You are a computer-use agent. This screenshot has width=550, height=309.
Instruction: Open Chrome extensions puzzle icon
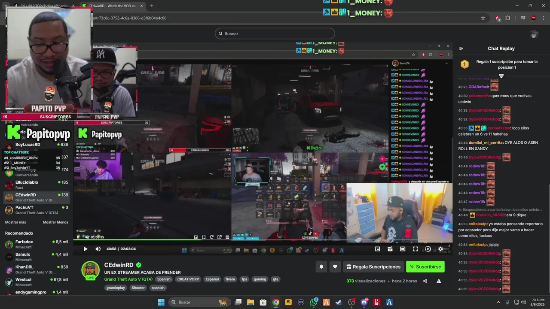click(508, 18)
